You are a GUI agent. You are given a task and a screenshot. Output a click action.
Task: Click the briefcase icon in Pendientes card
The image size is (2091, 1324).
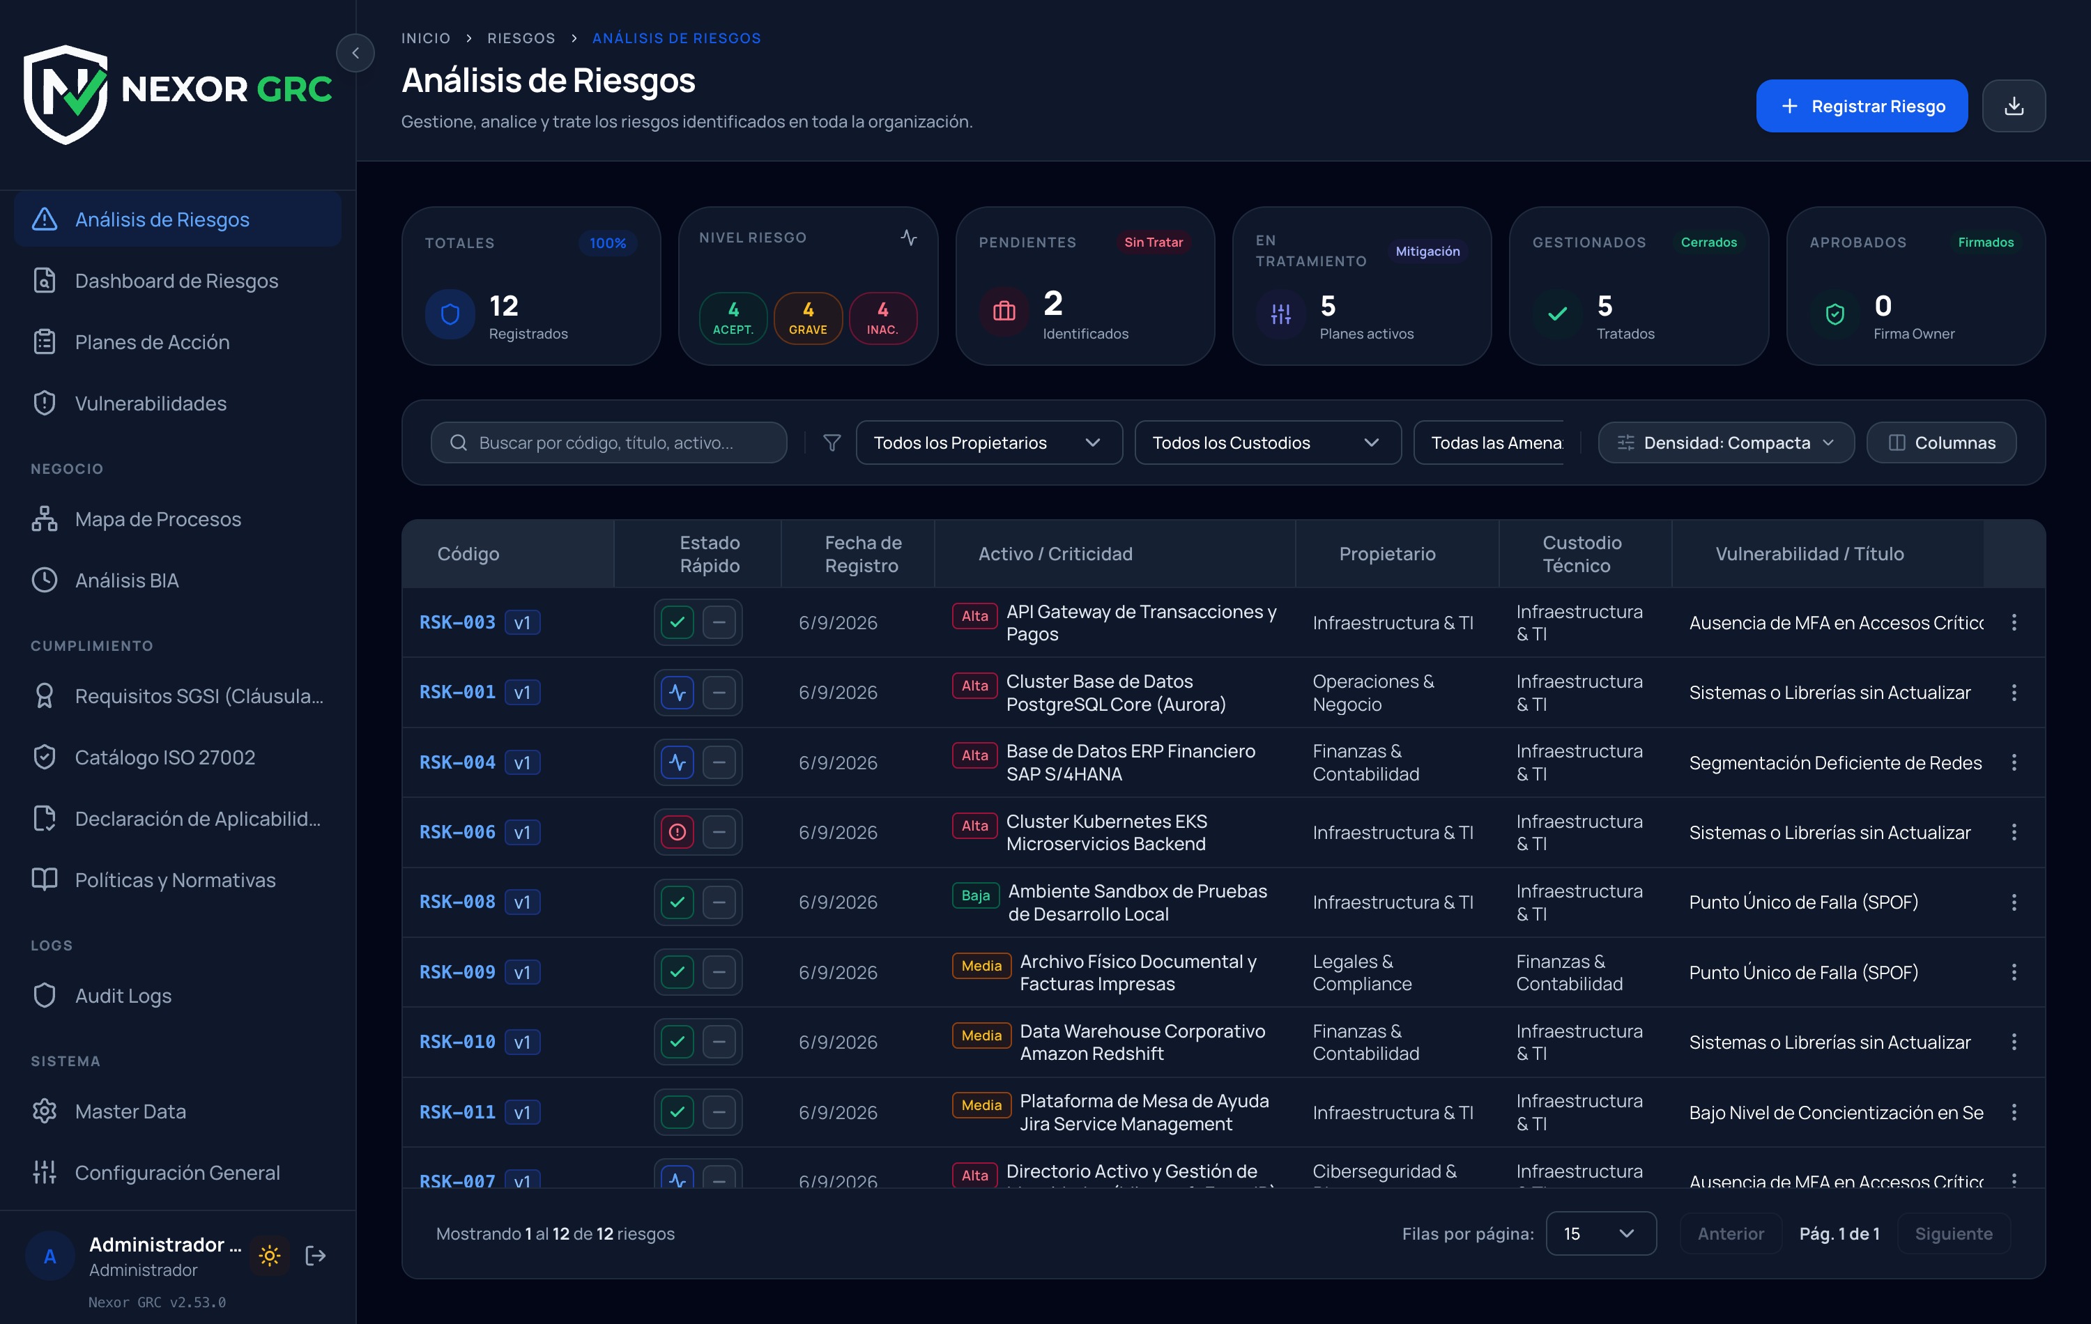[1004, 311]
